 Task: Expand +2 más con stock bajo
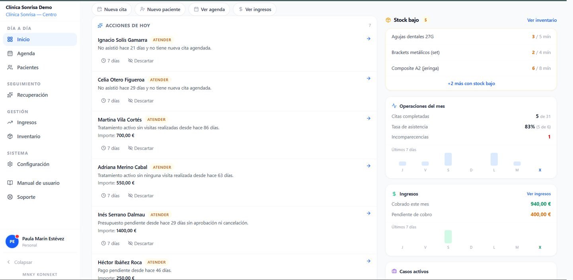[471, 84]
